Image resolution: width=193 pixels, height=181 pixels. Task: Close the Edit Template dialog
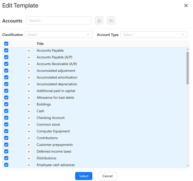(x=186, y=5)
